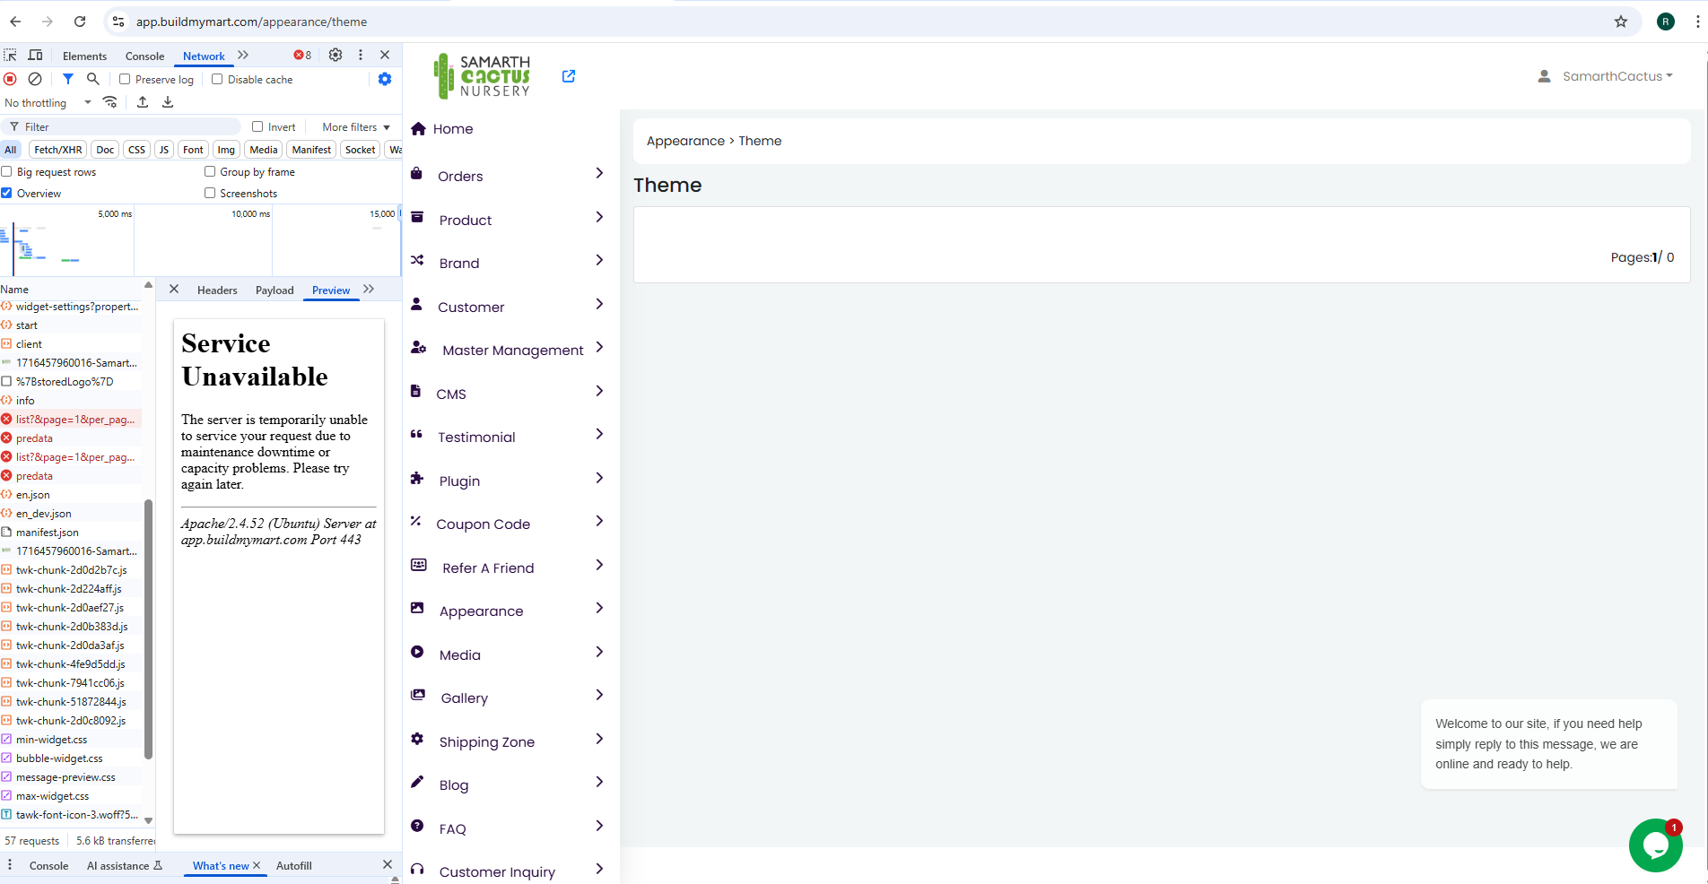Select the Img filter chip
Image resolution: width=1708 pixels, height=884 pixels.
[x=226, y=150]
